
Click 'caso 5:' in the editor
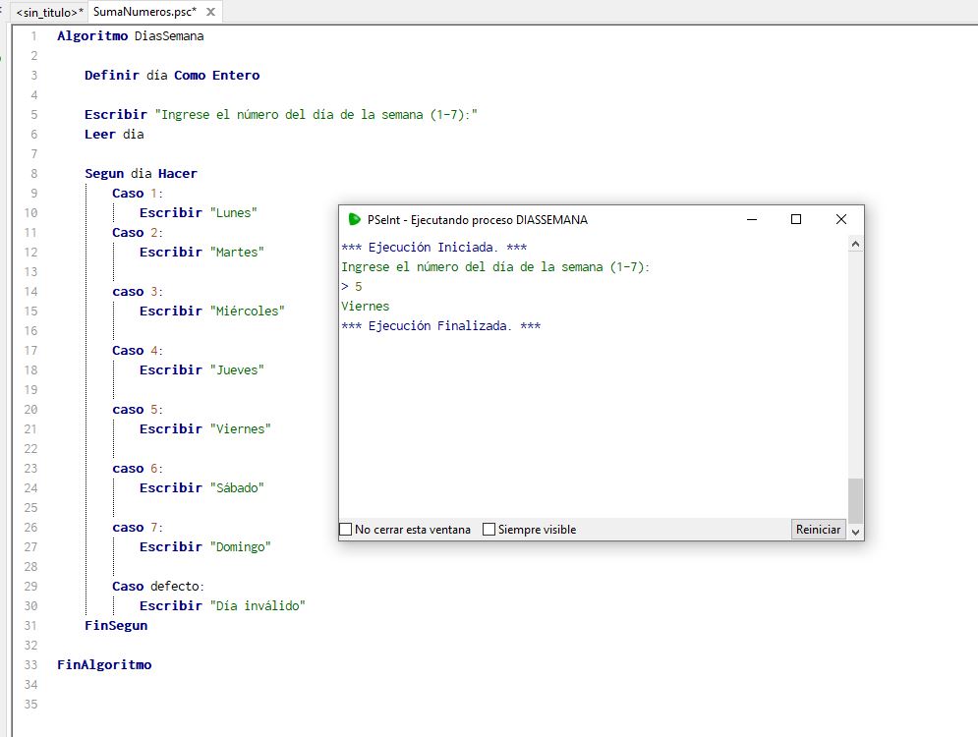click(138, 410)
